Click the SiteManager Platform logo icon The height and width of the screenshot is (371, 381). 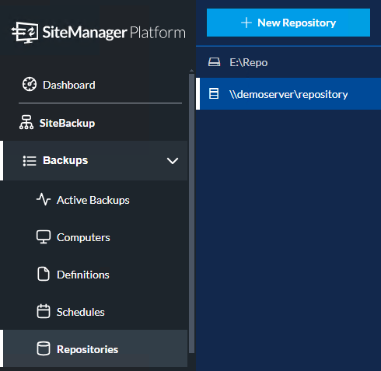coord(25,33)
